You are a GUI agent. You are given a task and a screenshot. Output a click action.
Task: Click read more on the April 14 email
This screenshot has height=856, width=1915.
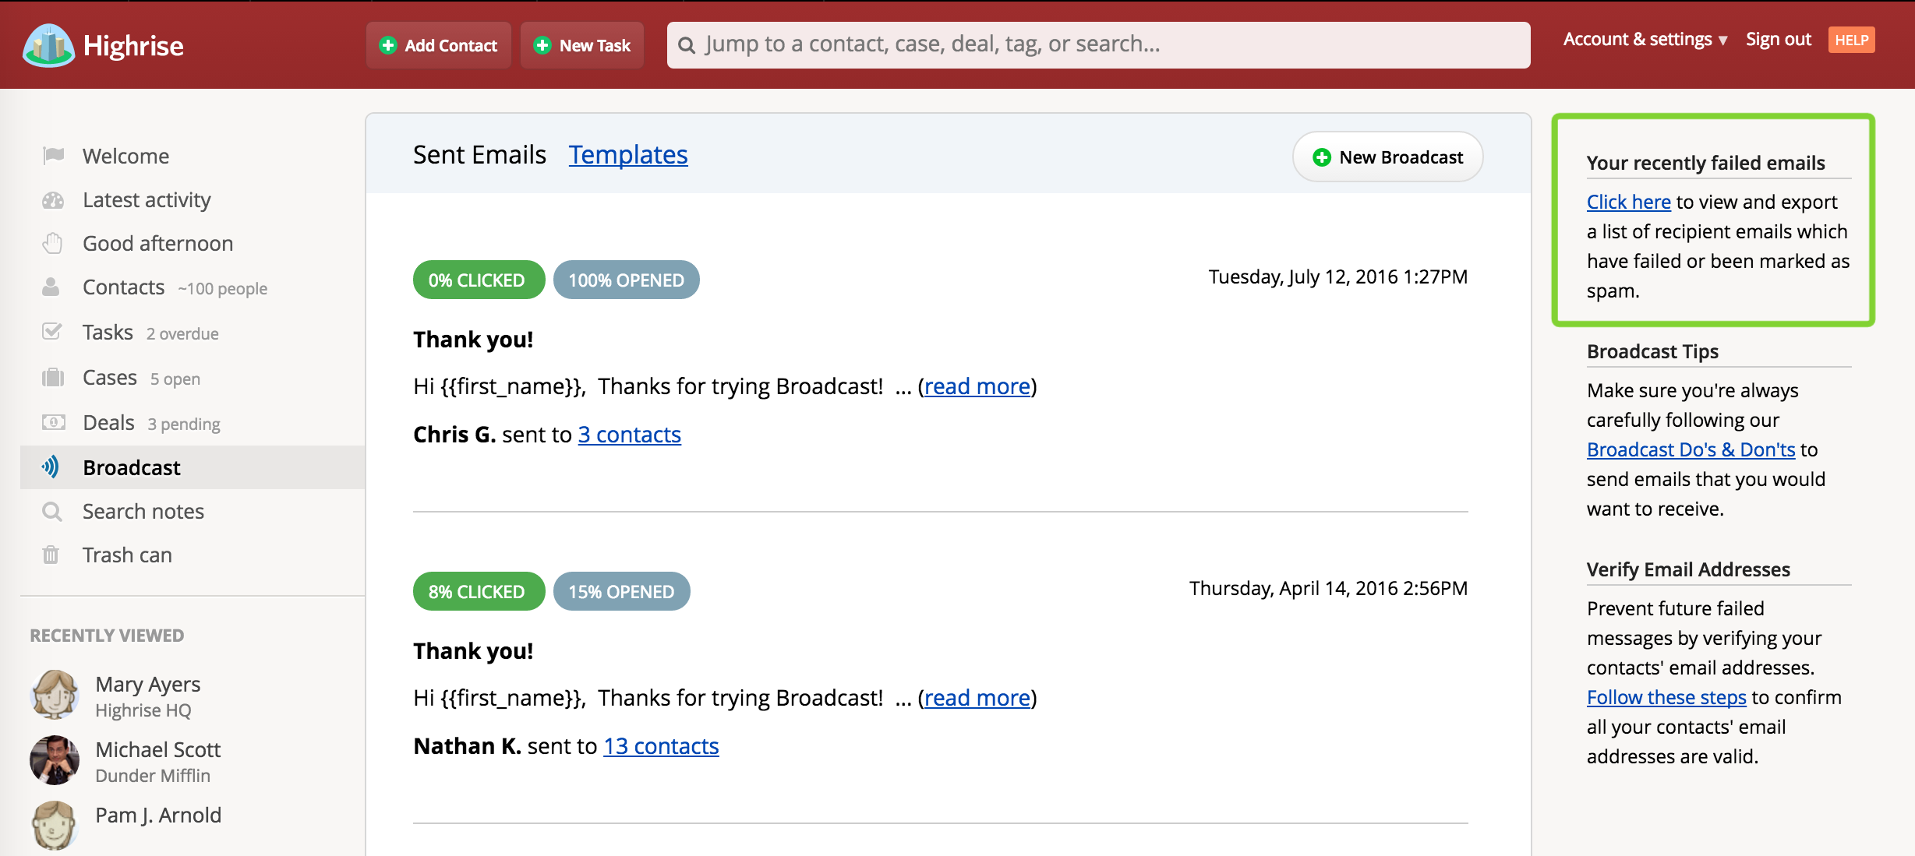tap(977, 698)
